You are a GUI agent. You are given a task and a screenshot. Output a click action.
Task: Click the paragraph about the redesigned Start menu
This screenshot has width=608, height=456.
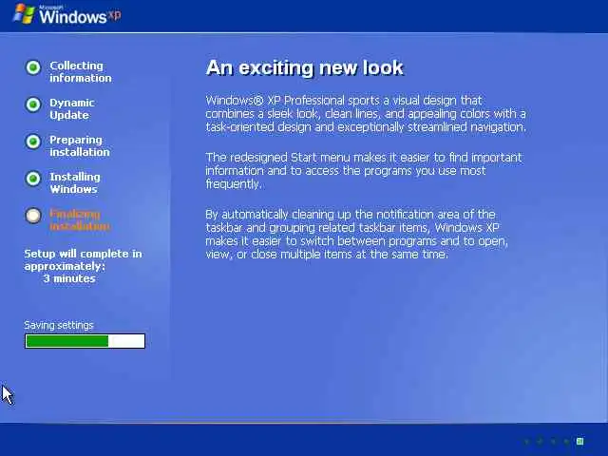click(x=364, y=171)
